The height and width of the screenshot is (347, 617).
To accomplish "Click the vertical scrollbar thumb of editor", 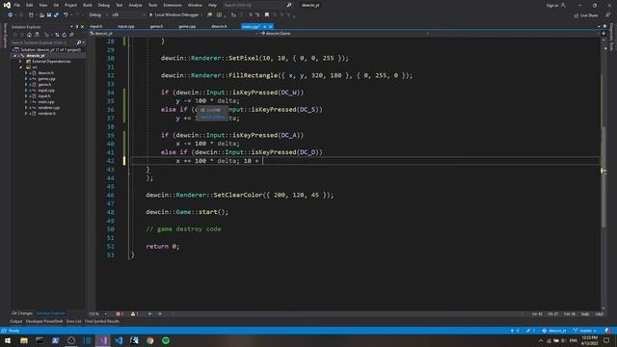I will tap(604, 177).
